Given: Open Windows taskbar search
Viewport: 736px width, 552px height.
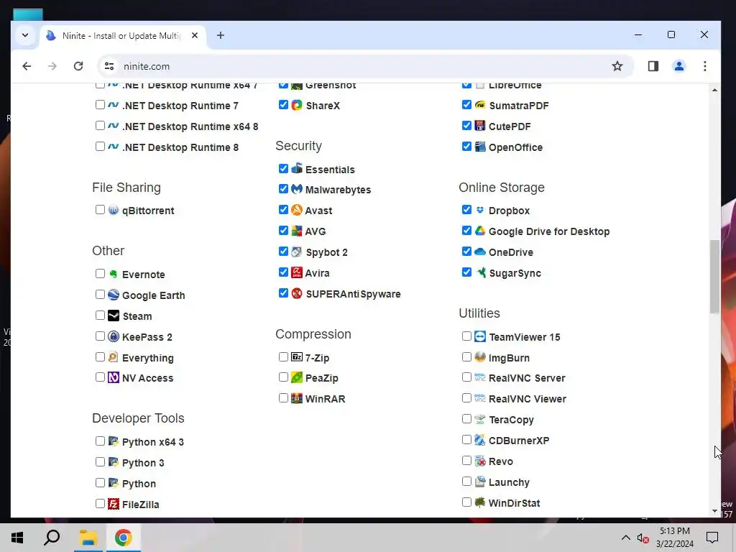Looking at the screenshot, I should [52, 538].
